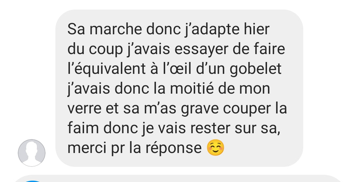Select the gray message bubble
This screenshot has width=356, height=182.
pos(179,88)
